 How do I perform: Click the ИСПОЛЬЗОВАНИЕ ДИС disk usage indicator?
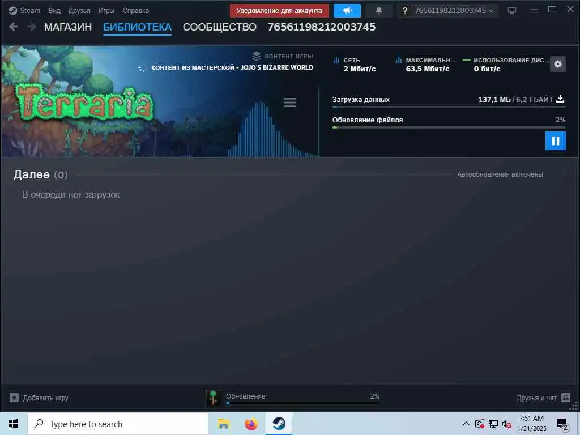[x=505, y=65]
